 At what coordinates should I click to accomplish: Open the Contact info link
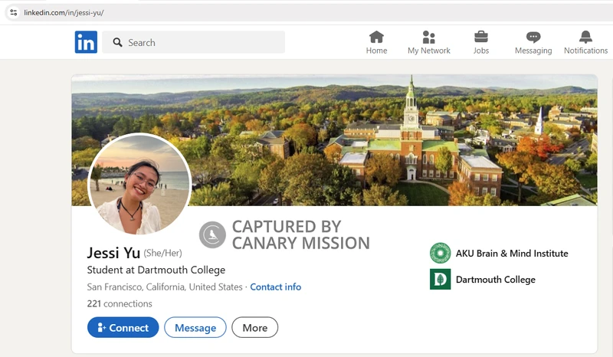276,287
